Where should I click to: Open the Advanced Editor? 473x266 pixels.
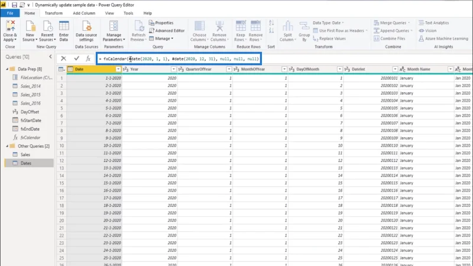pos(167,31)
